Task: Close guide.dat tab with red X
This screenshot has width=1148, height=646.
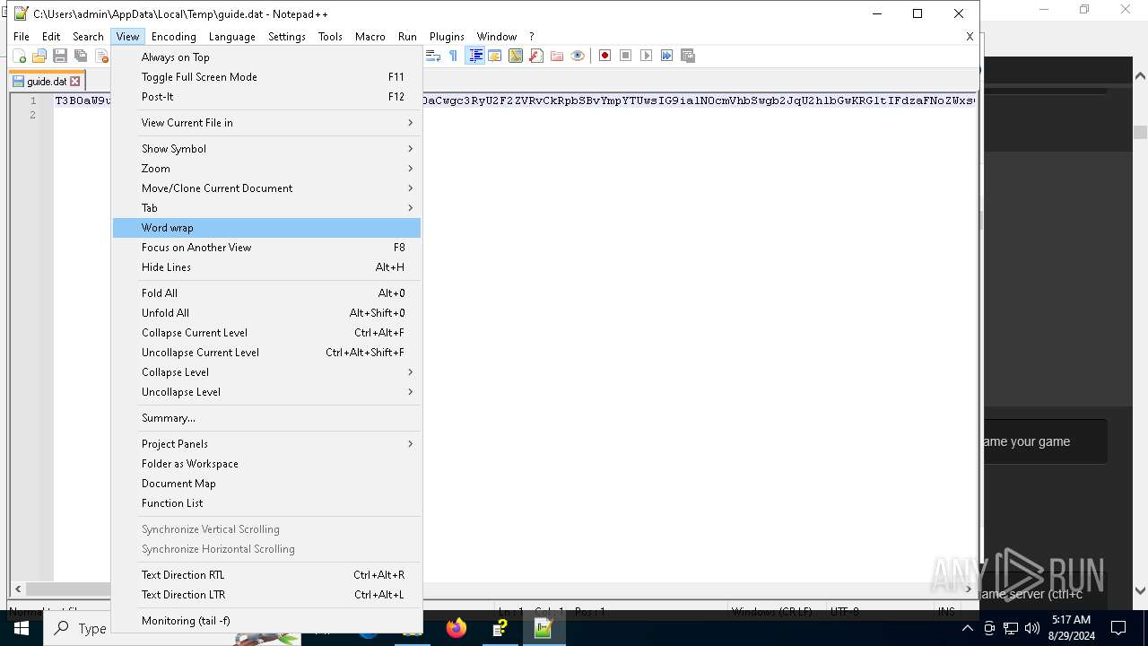Action: (75, 81)
